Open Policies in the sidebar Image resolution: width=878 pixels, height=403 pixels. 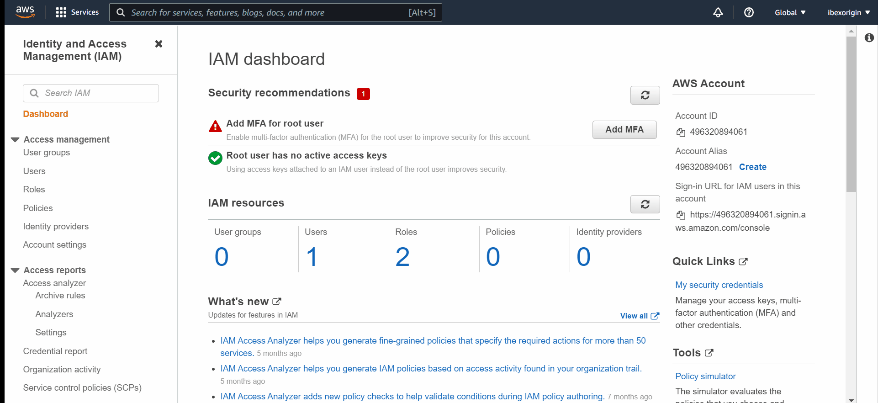coord(38,208)
